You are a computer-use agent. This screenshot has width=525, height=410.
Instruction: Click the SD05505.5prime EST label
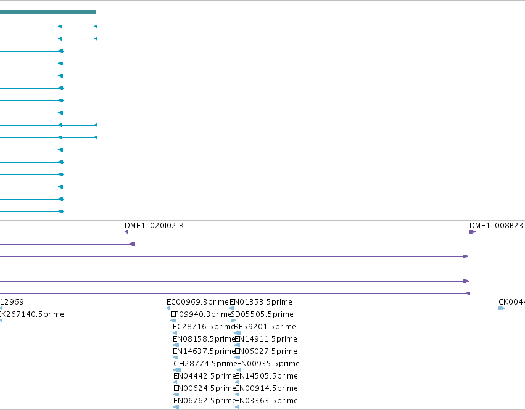point(263,314)
